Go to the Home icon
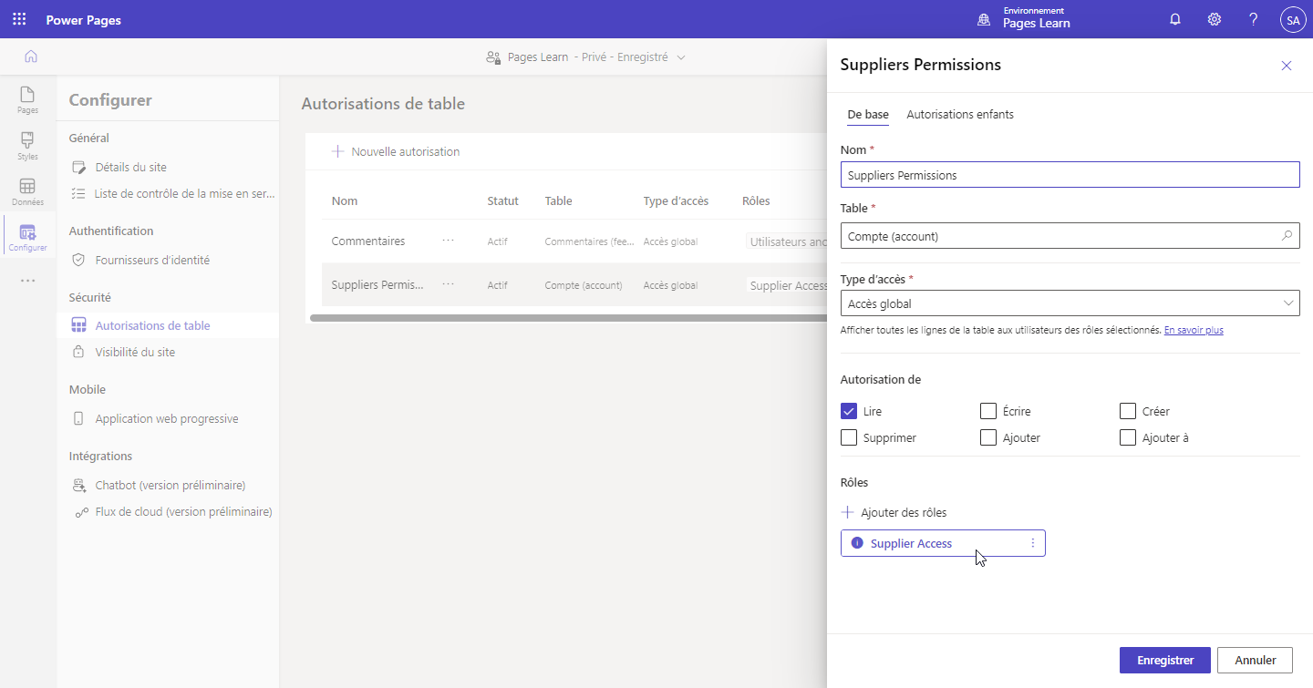The height and width of the screenshot is (688, 1313). click(x=31, y=56)
